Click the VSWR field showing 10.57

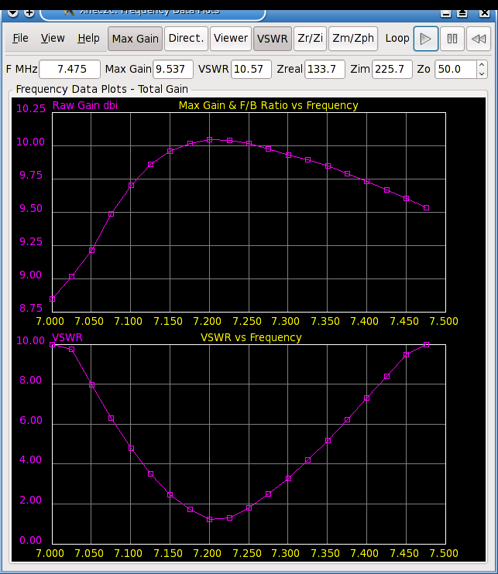251,69
